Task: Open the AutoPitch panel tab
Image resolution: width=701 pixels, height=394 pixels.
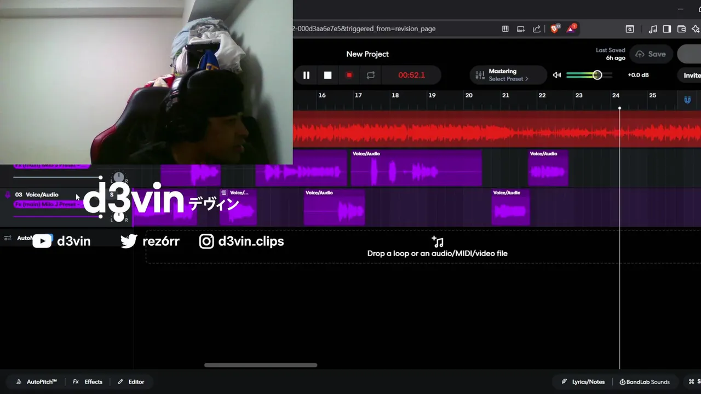Action: [x=37, y=382]
